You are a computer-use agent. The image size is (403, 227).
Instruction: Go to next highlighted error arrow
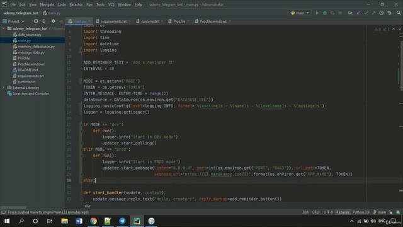pos(399,29)
